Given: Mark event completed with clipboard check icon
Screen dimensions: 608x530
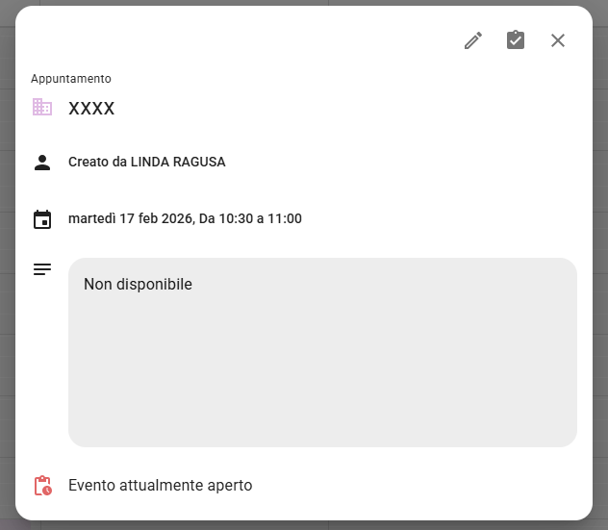Looking at the screenshot, I should tap(516, 40).
